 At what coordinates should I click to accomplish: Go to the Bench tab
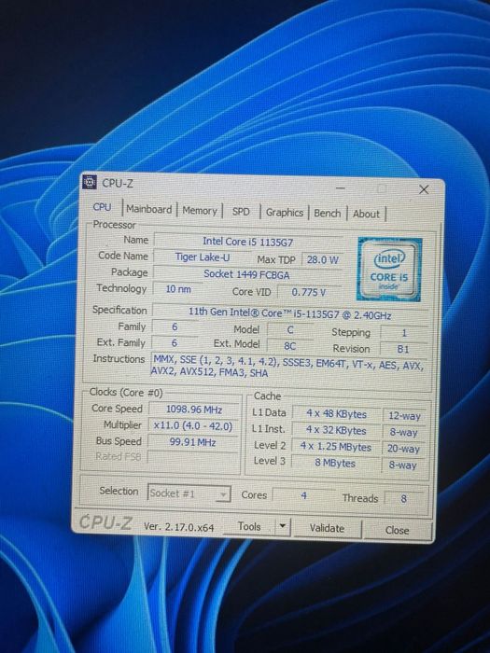[x=327, y=214]
